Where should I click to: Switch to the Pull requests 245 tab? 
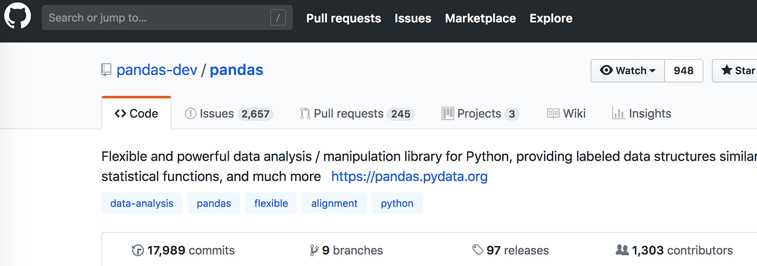[357, 114]
